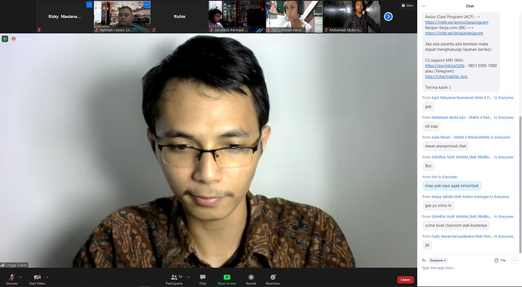
Task: Open chat more options with the ellipsis icon
Action: (x=515, y=260)
